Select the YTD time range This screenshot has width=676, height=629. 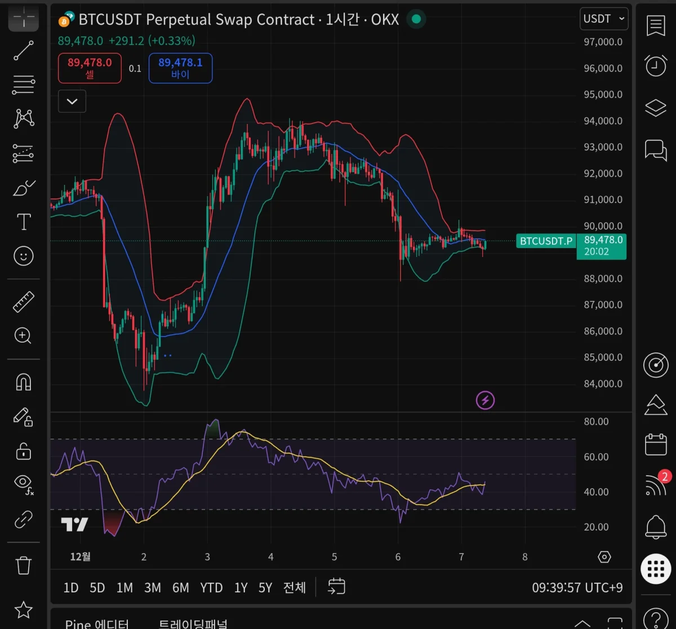(x=212, y=588)
